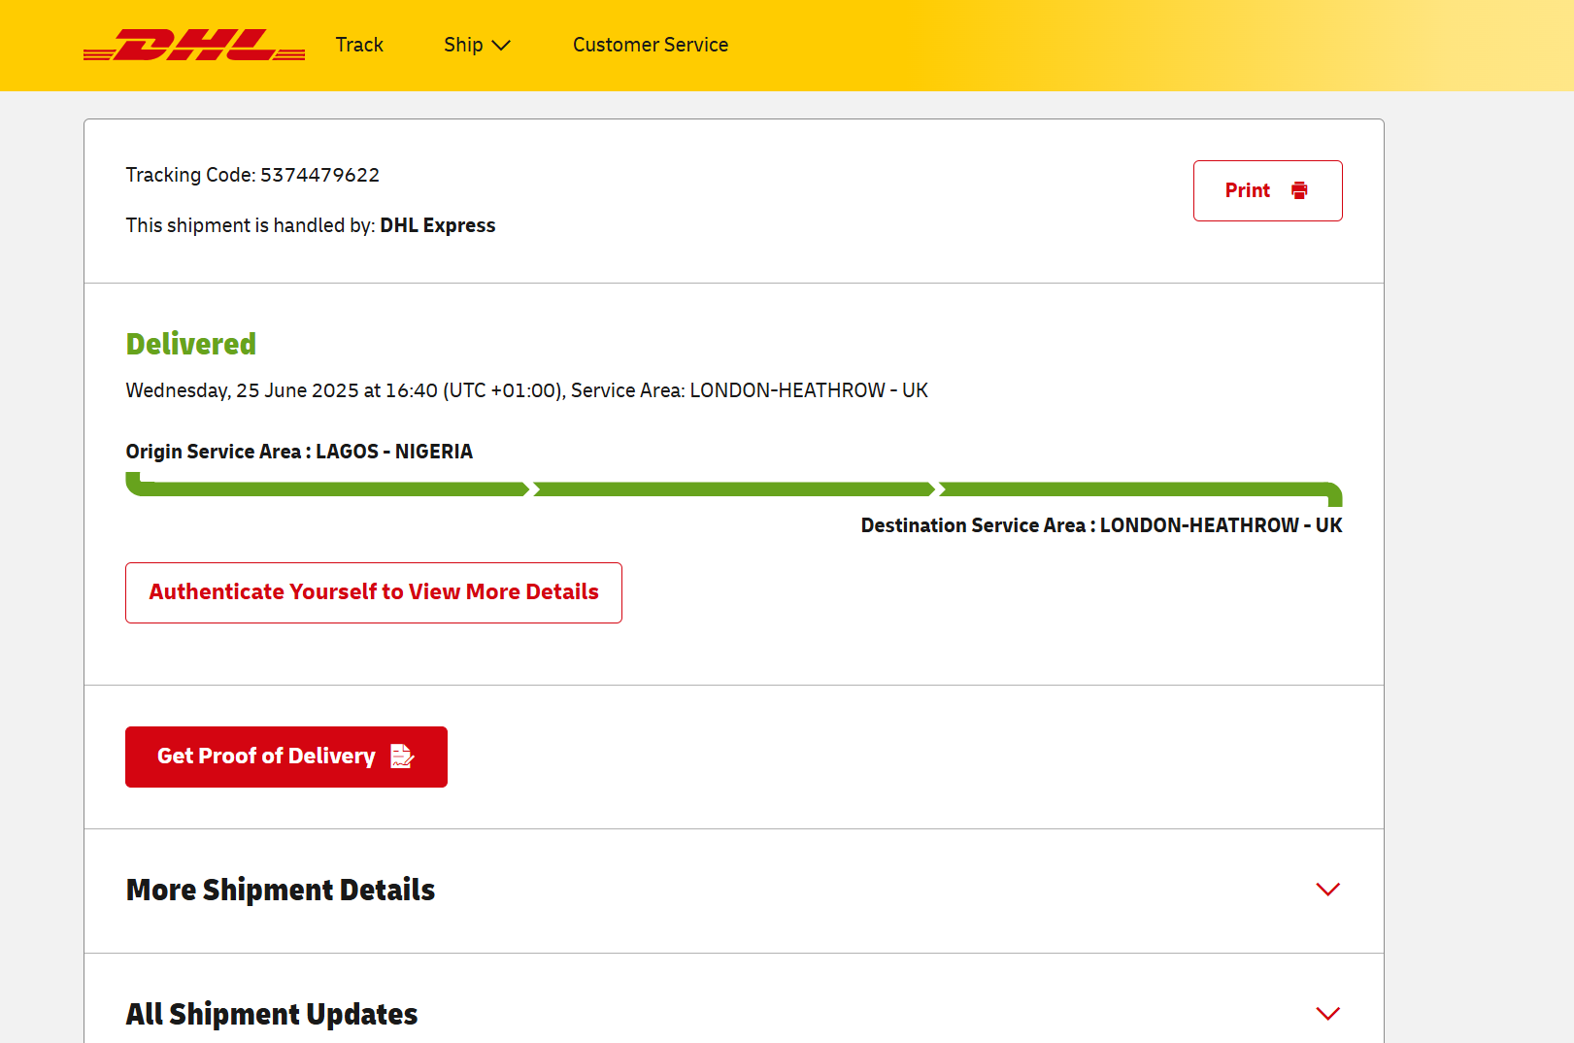Image resolution: width=1574 pixels, height=1043 pixels.
Task: Click the Origin Service Area LAGOS - NIGERIA text
Action: click(299, 452)
